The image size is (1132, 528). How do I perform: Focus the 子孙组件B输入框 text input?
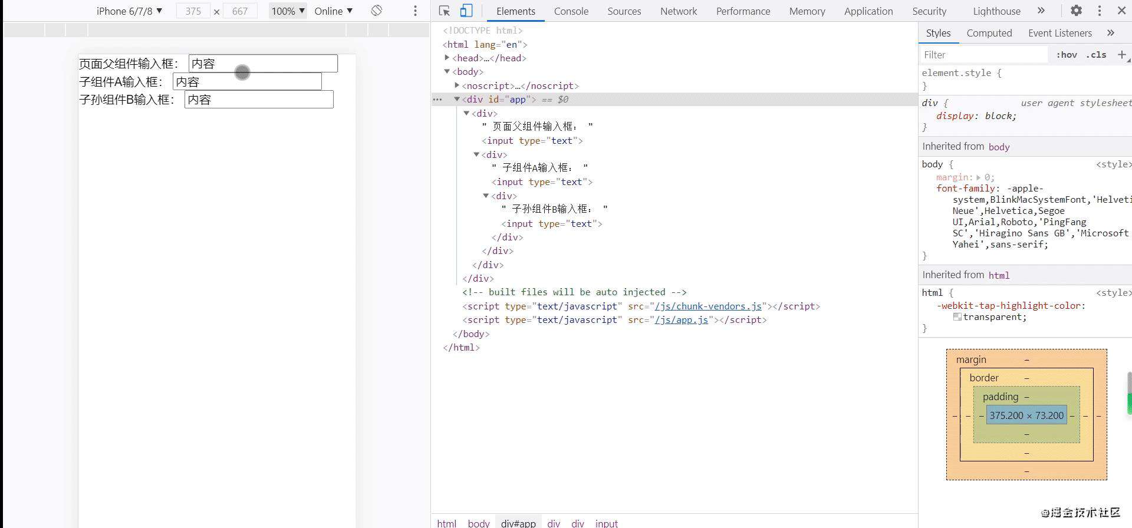pos(259,100)
